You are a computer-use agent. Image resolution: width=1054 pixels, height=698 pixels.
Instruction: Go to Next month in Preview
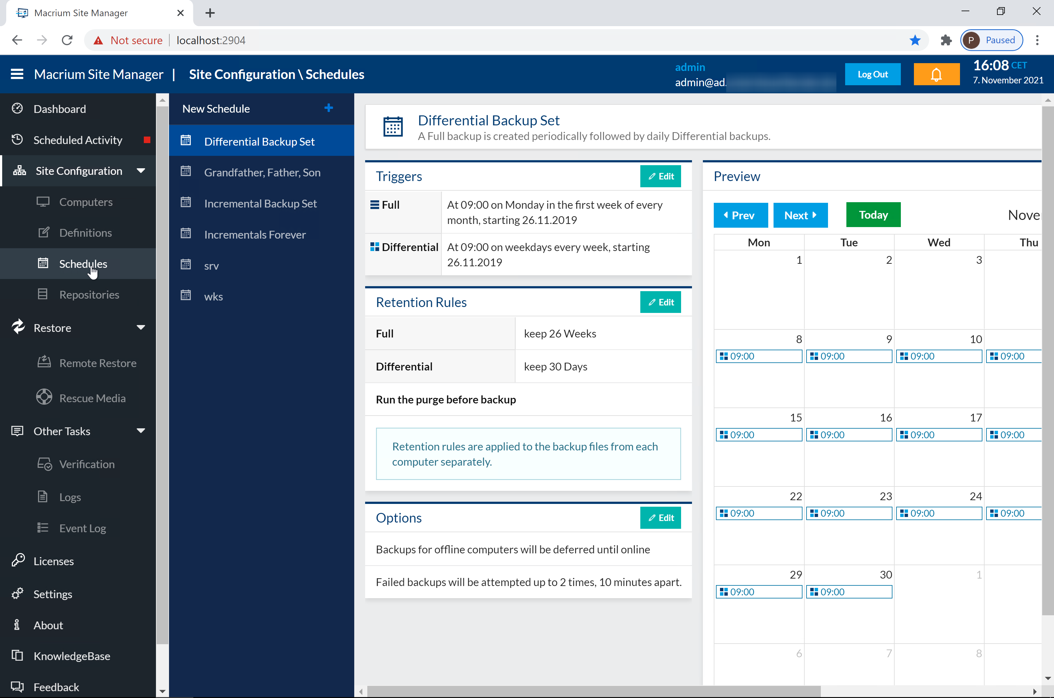(800, 216)
